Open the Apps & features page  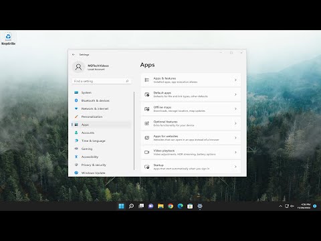coord(191,80)
